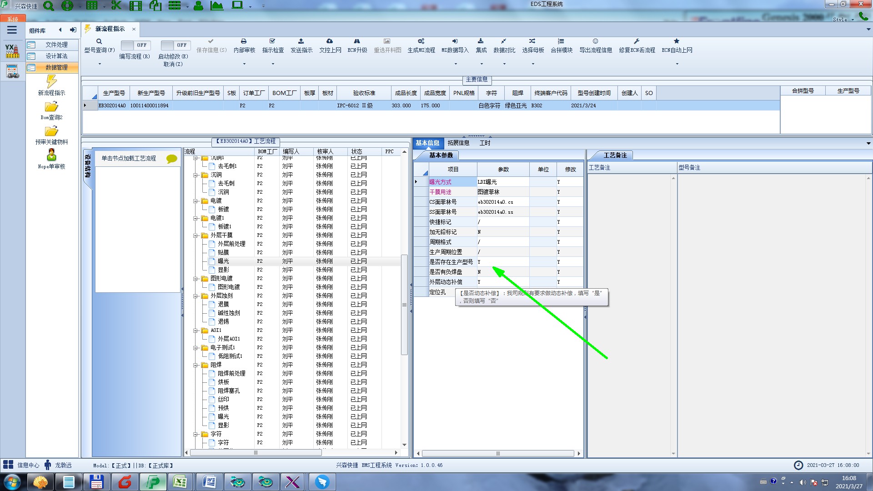
Task: Click the green magnifier search icon in title bar
Action: 48,6
